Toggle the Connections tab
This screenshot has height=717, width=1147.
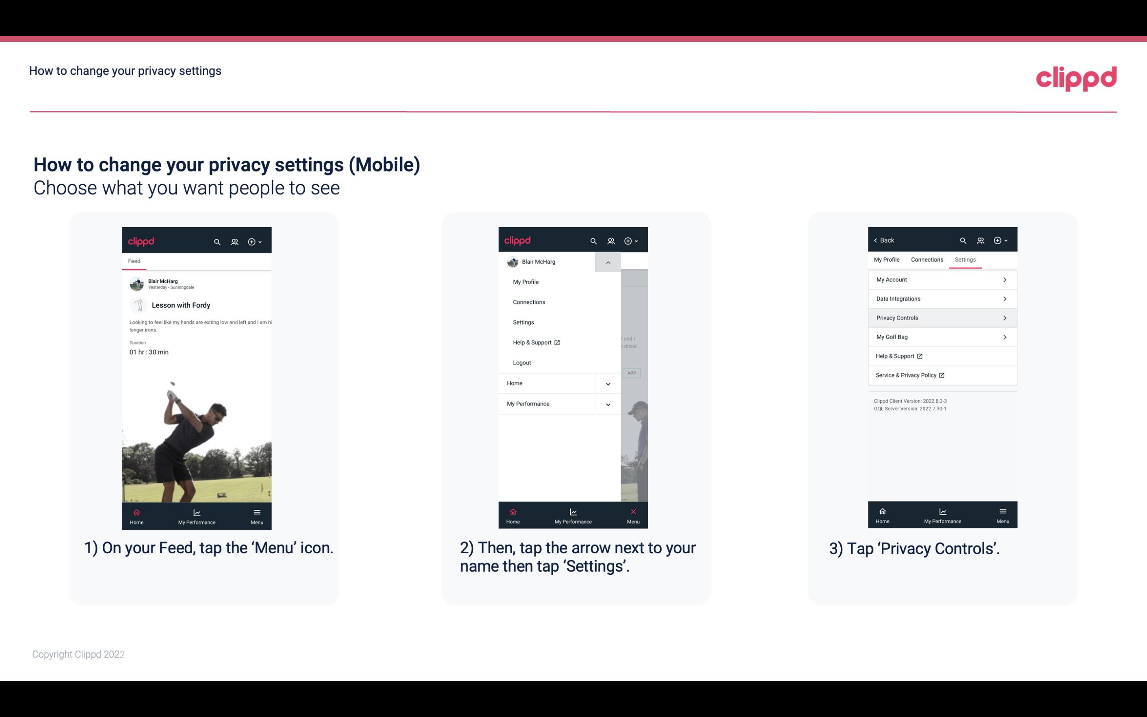tap(926, 259)
